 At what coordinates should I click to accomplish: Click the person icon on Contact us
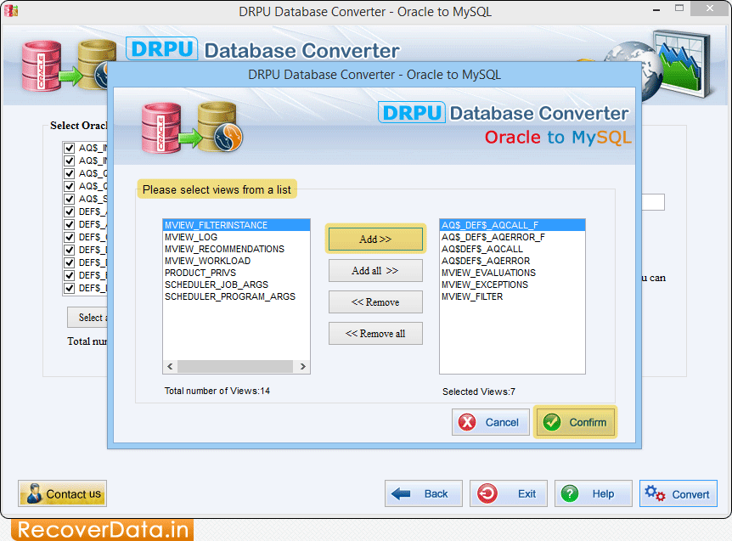tap(34, 493)
